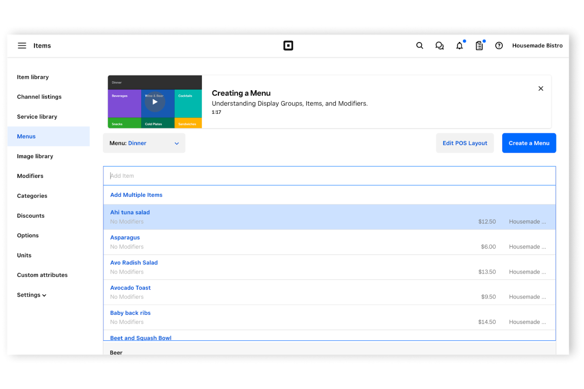Click the Create a Menu button

pyautogui.click(x=529, y=143)
